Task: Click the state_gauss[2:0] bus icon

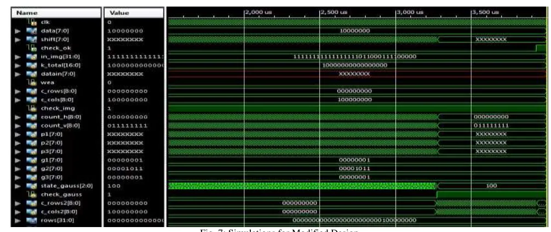Action: click(x=31, y=185)
